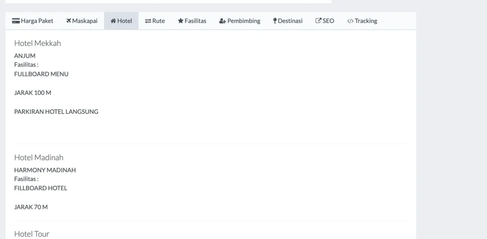Open the Pembimbing tab label
Viewport: 487px width, 239px height.
[x=243, y=21]
